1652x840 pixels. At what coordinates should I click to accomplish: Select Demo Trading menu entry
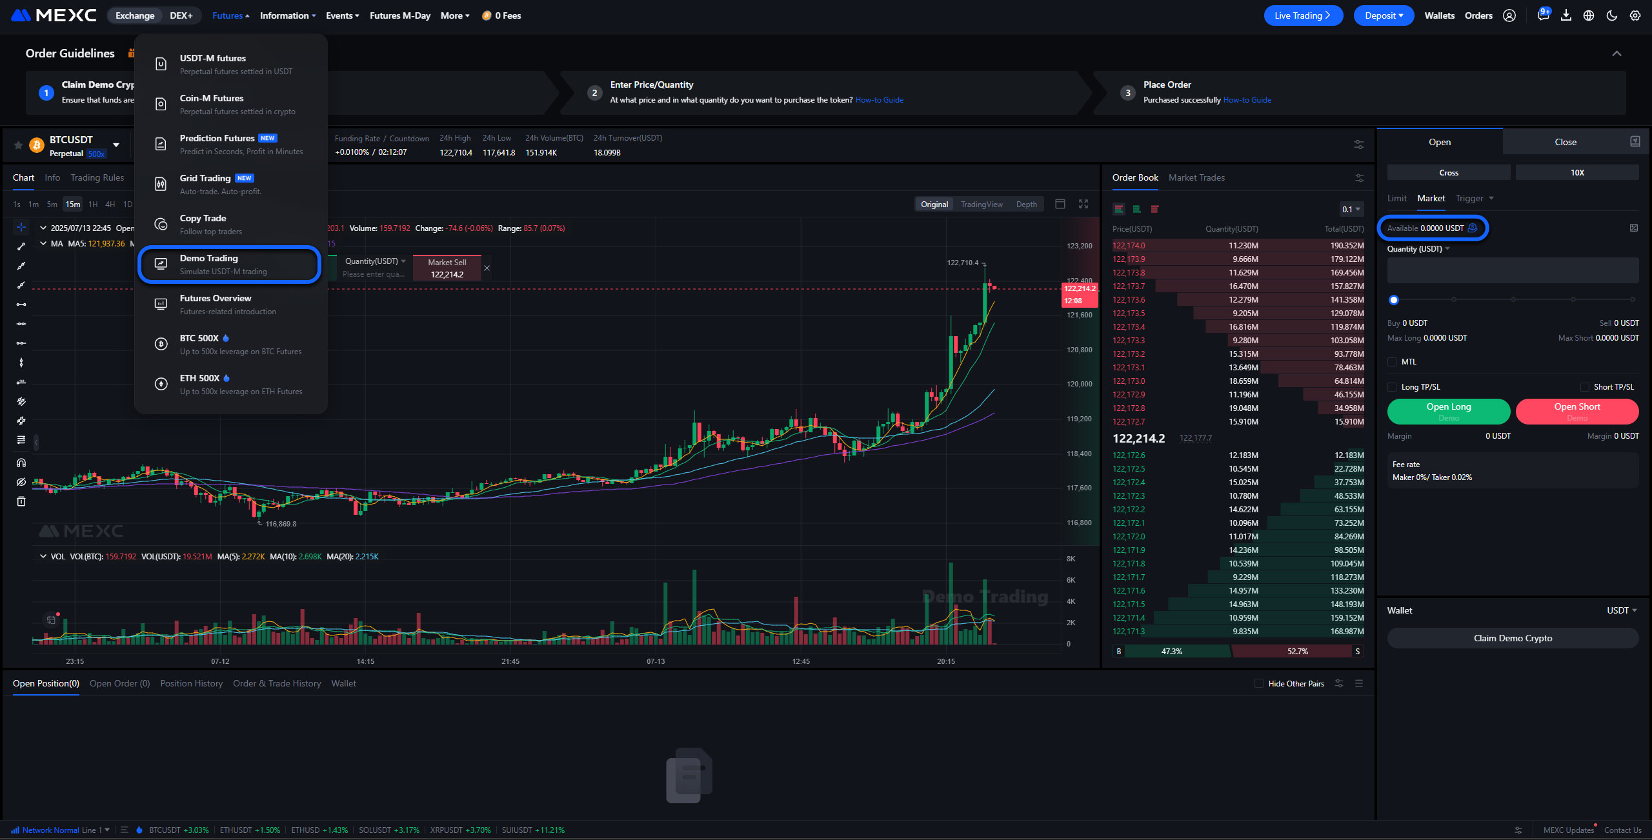click(229, 265)
